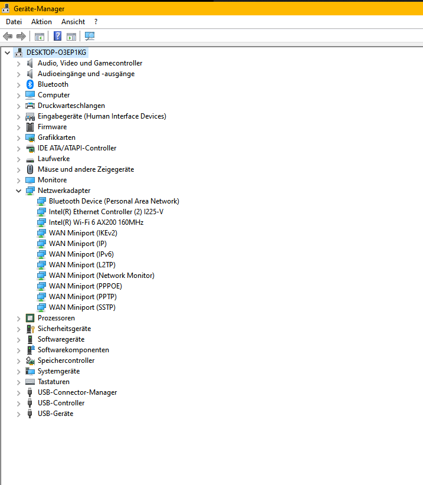Expand the Bluetooth category

(x=18, y=85)
